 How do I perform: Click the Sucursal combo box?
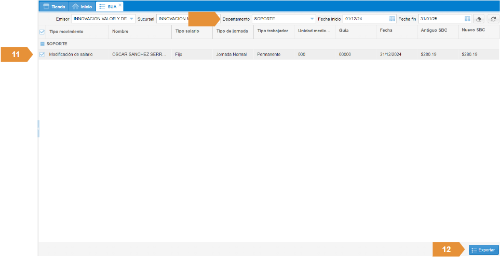(x=172, y=19)
